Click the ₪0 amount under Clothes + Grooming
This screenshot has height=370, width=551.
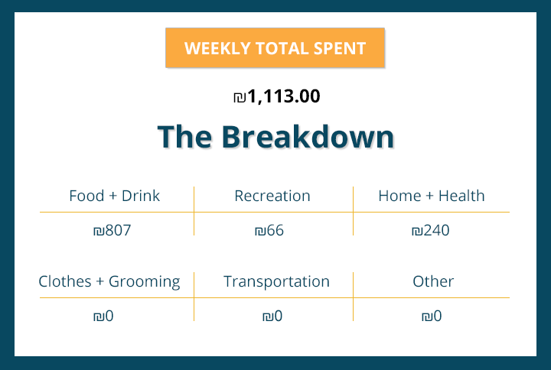point(103,316)
